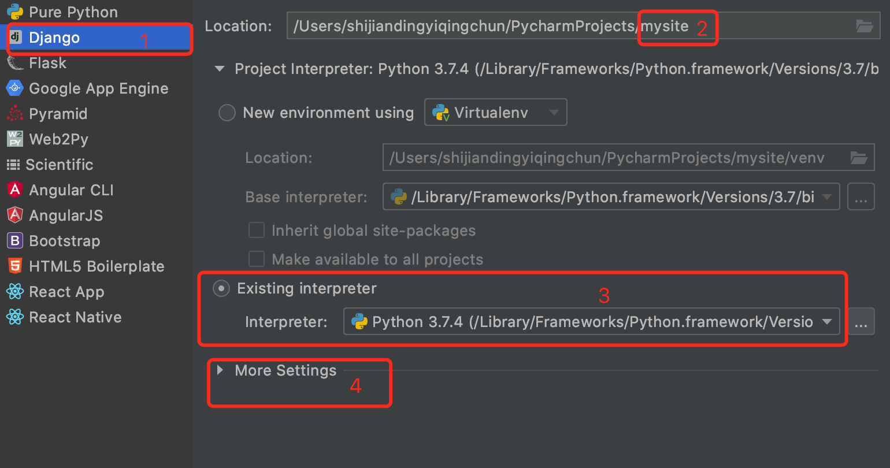This screenshot has width=890, height=468.
Task: Click the Pyramid framework icon
Action: click(x=15, y=114)
